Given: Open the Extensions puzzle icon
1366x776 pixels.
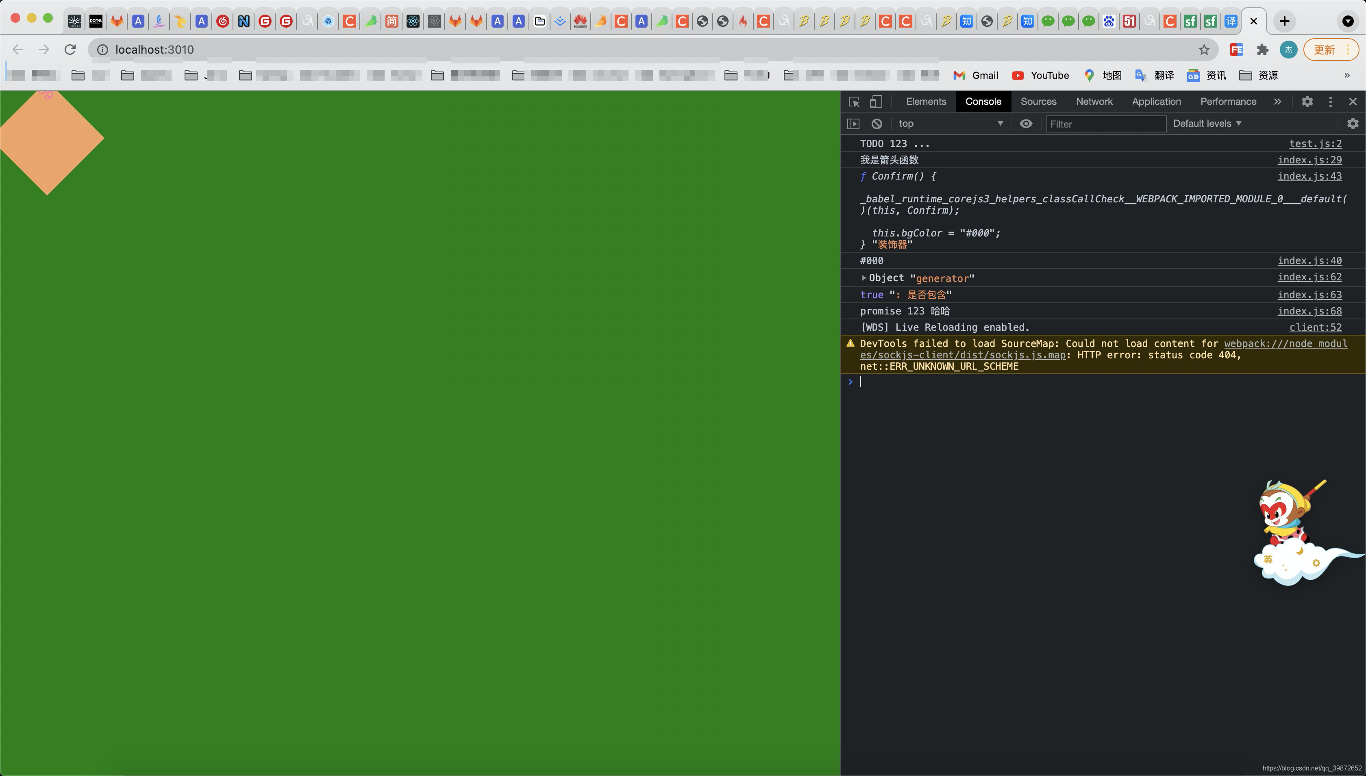Looking at the screenshot, I should (x=1263, y=50).
